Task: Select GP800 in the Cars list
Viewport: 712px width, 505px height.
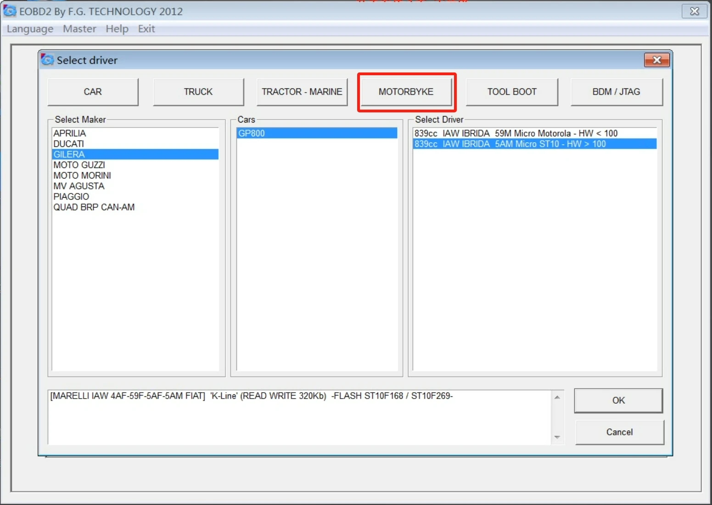Action: (317, 133)
